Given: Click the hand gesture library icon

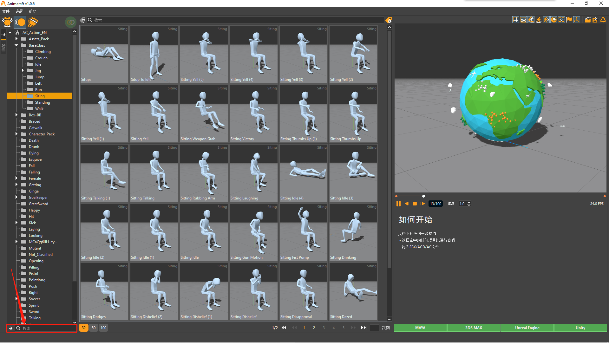Looking at the screenshot, I should [x=33, y=22].
